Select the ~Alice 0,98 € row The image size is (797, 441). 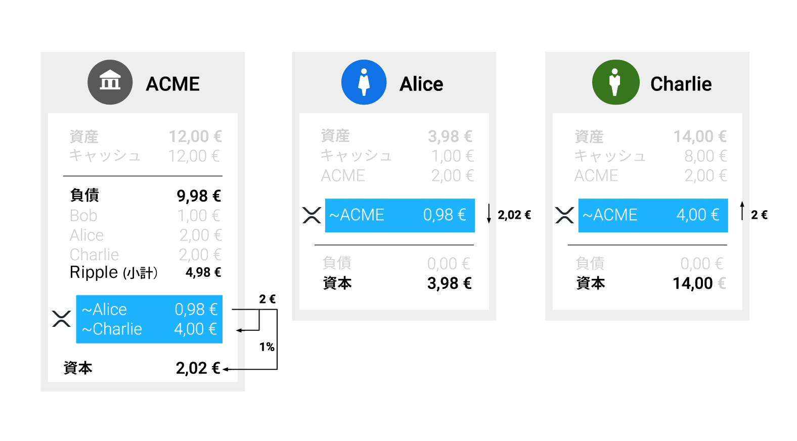(x=149, y=309)
